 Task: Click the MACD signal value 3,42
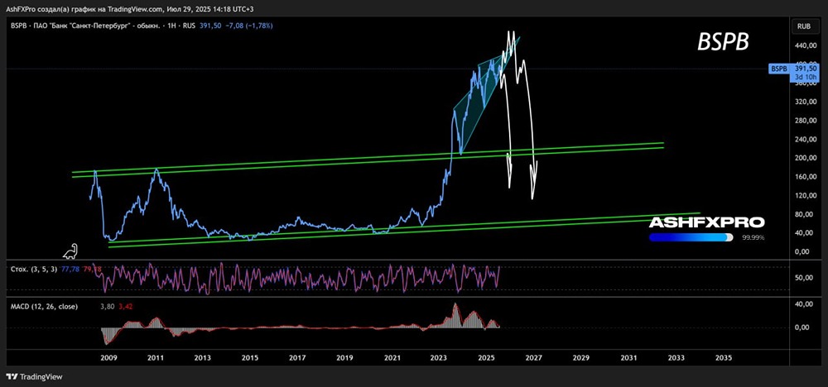126,306
